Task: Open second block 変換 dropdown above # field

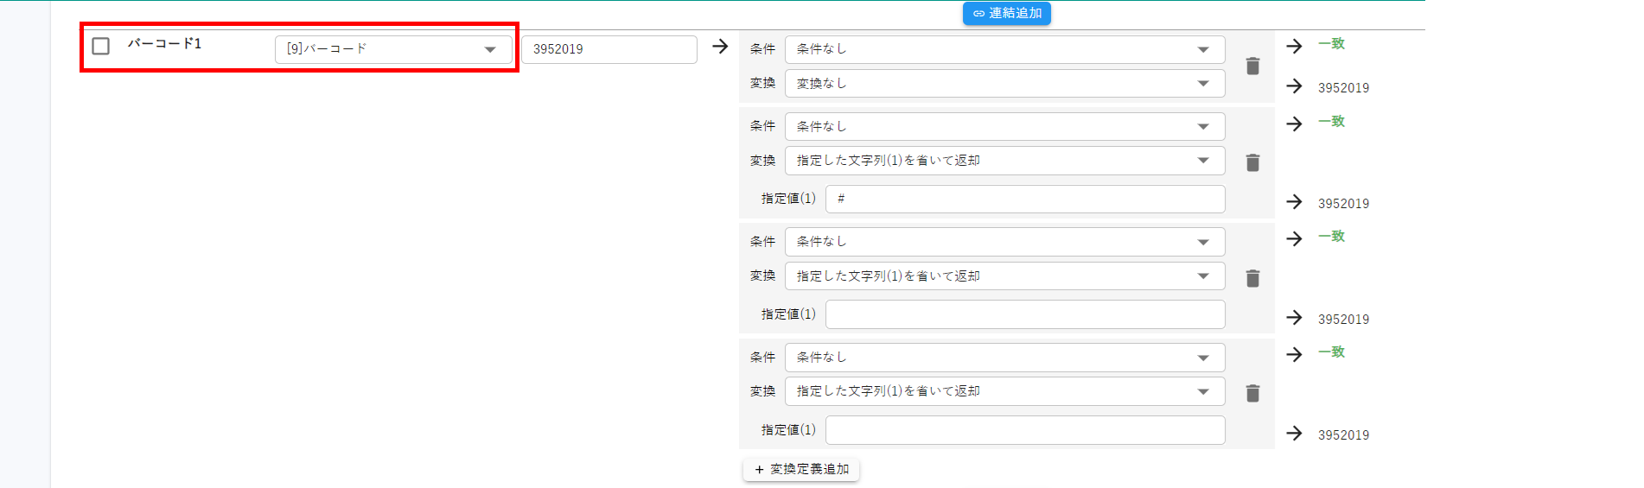Action: [1004, 161]
